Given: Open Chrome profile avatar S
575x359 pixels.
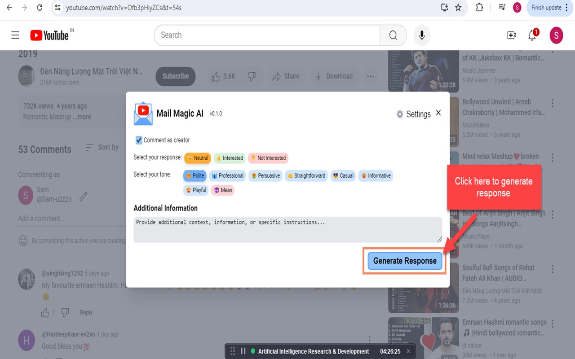Looking at the screenshot, I should tap(517, 8).
